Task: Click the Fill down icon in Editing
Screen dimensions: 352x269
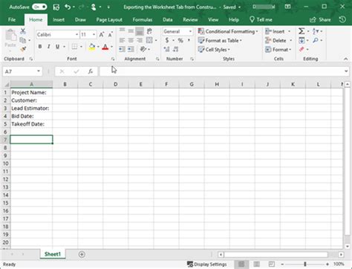Action: click(302, 40)
